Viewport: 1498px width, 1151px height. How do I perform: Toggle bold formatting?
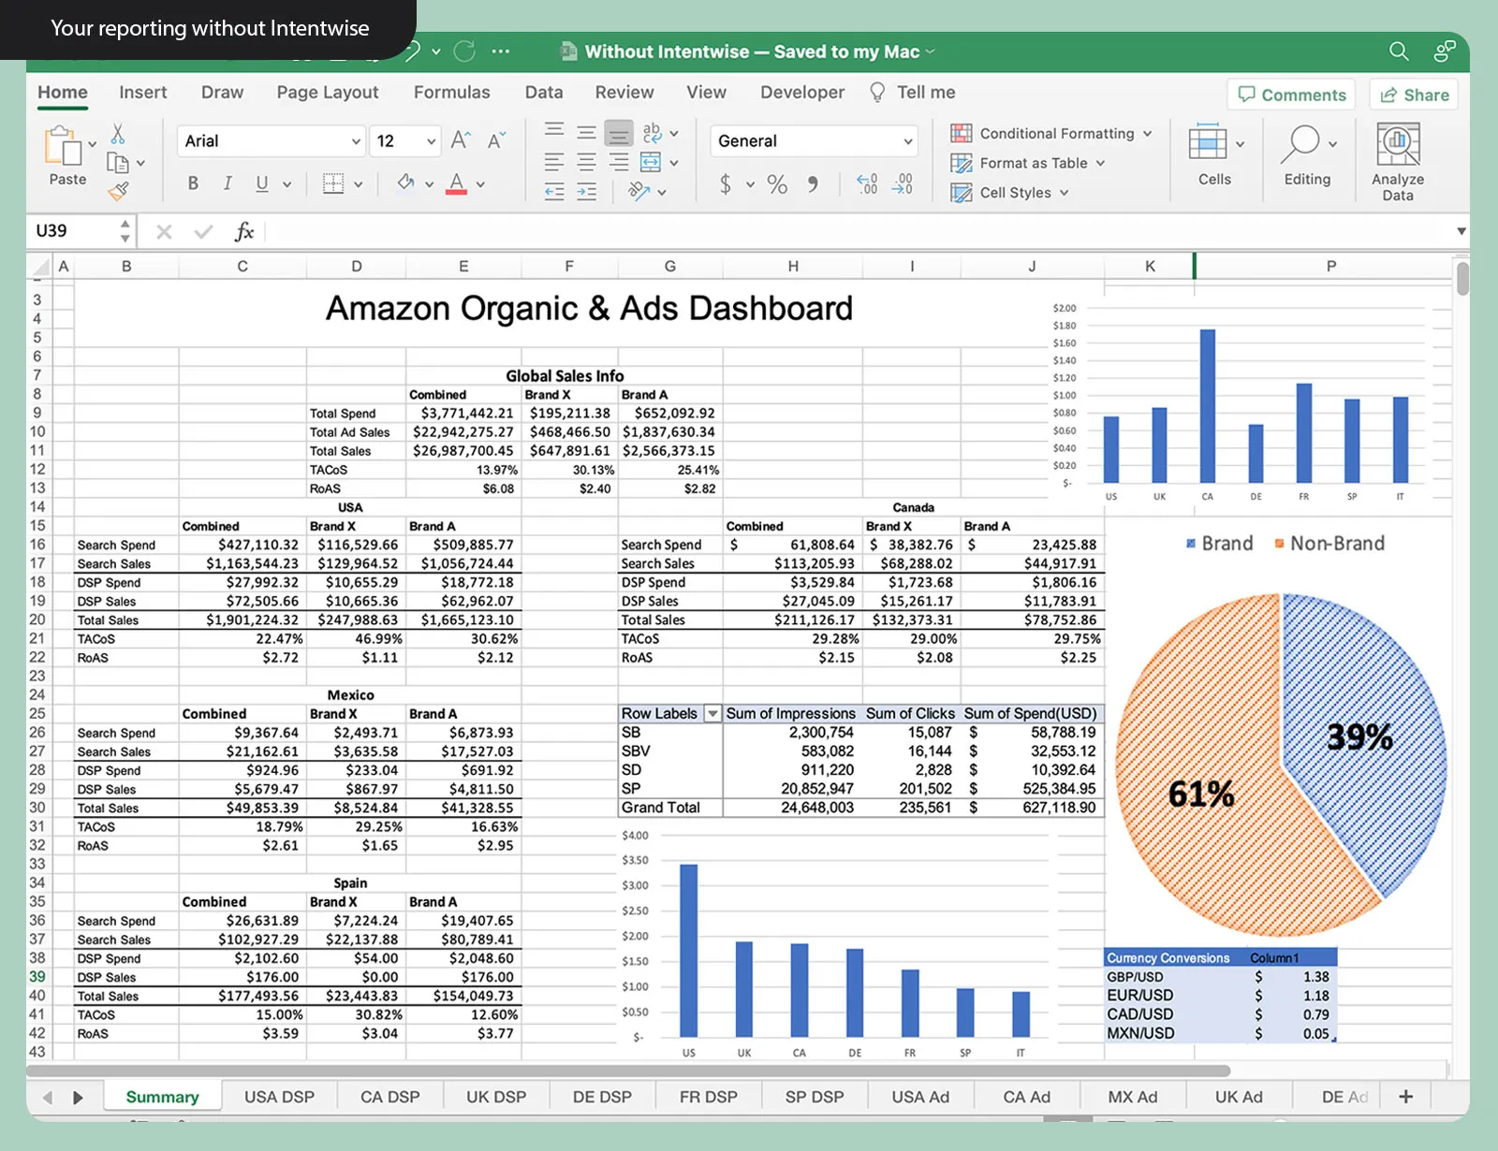click(x=193, y=183)
